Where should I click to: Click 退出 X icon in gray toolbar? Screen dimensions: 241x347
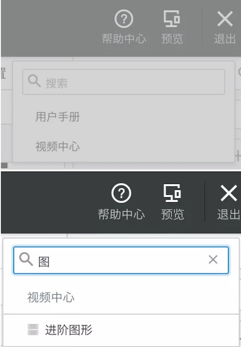coord(225,19)
